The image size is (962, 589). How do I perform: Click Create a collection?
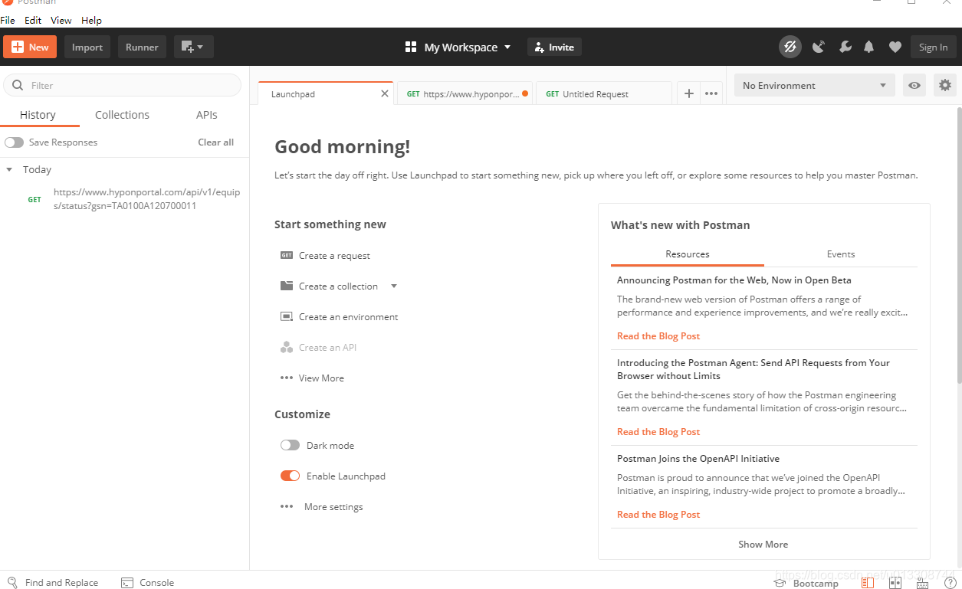tap(338, 286)
